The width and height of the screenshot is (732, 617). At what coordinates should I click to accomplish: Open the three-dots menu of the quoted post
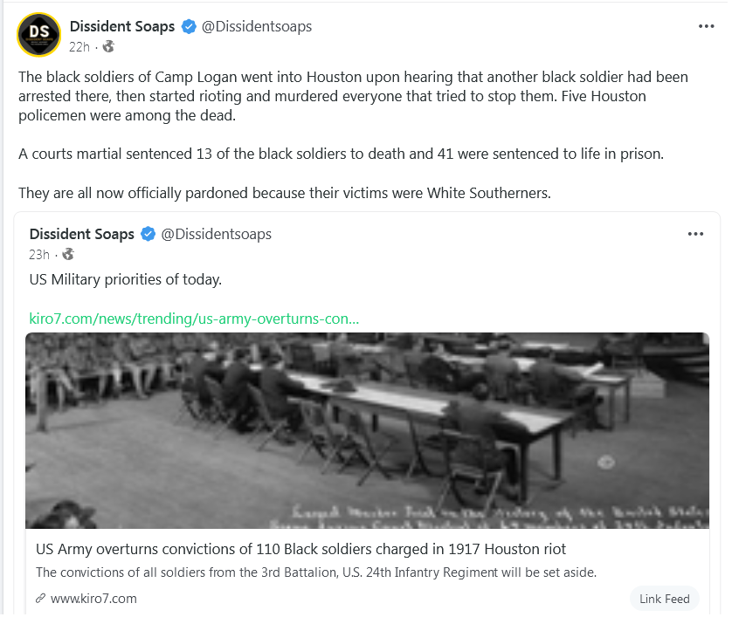point(695,234)
